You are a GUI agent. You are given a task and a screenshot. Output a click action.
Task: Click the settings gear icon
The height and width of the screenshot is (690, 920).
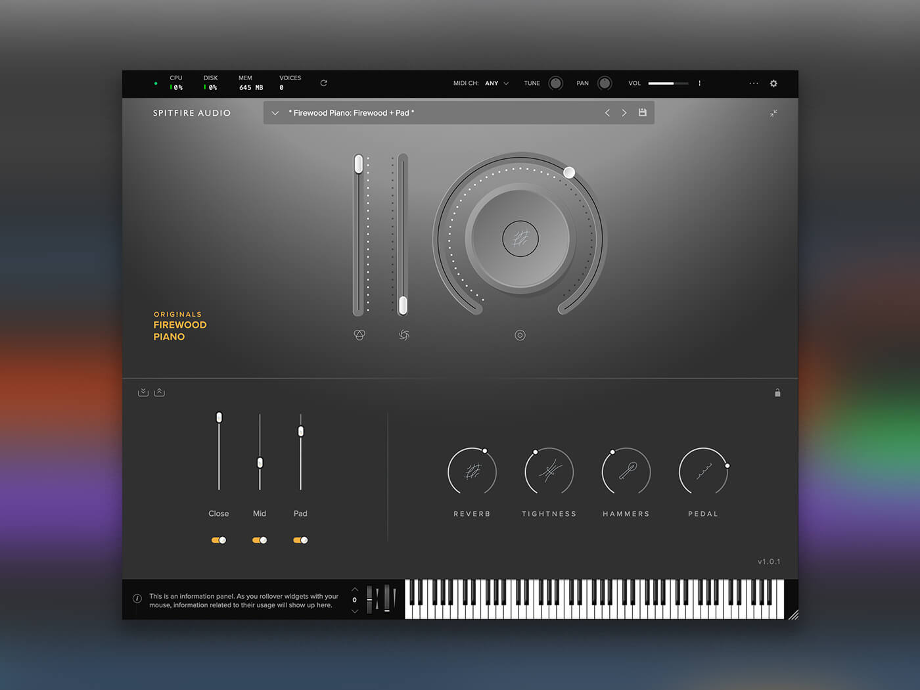pos(773,83)
